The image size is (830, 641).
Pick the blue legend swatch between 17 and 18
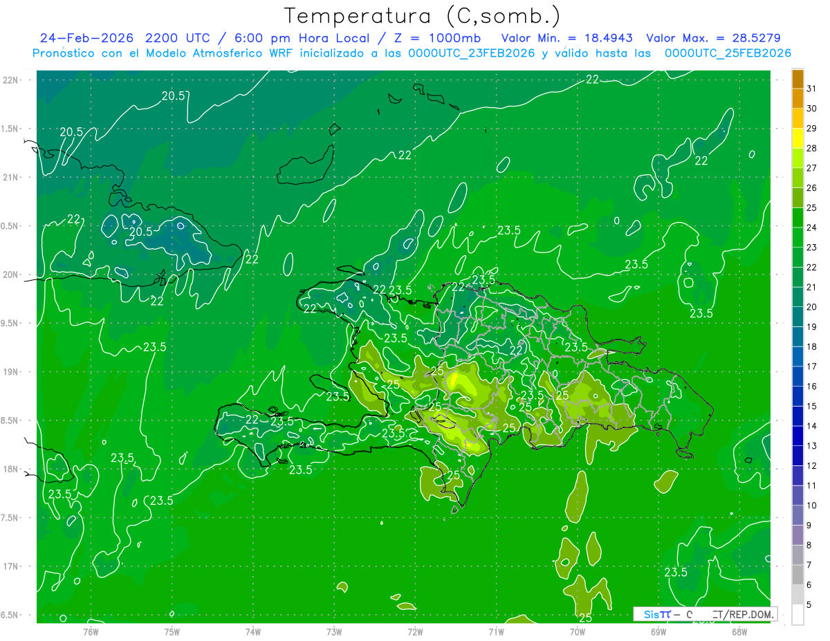coord(797,357)
